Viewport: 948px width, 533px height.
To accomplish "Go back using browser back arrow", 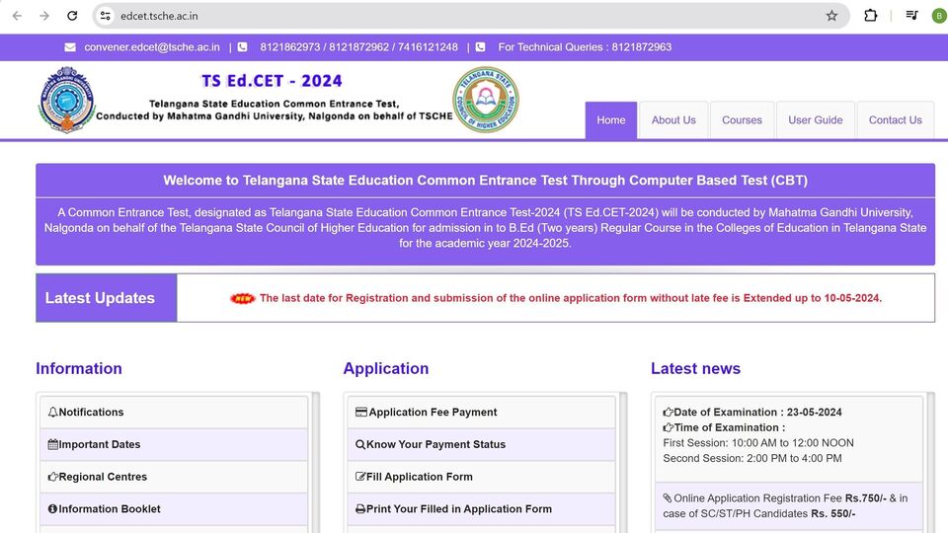I will coord(17,16).
